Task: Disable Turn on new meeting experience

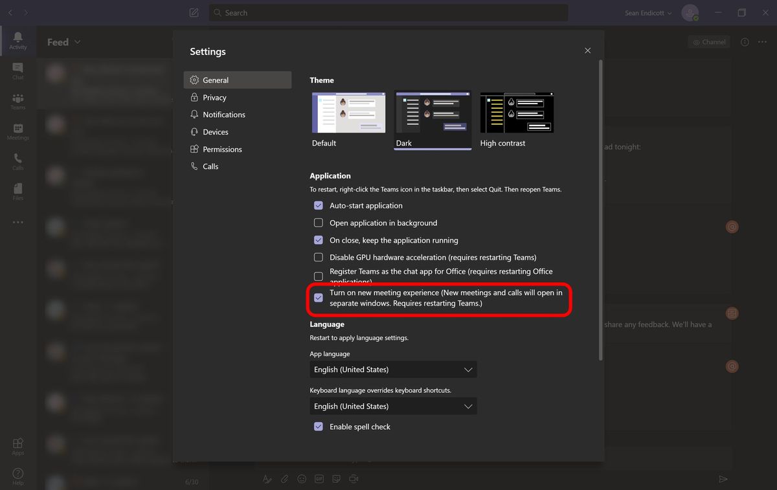Action: tap(318, 297)
